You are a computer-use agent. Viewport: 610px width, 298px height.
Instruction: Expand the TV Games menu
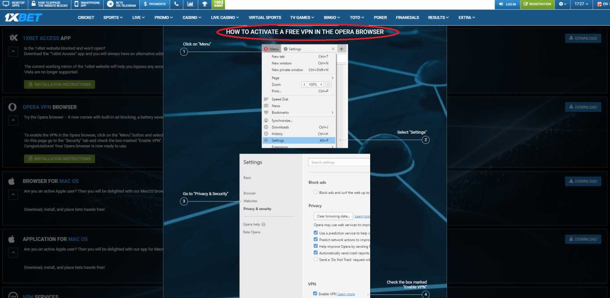[302, 17]
